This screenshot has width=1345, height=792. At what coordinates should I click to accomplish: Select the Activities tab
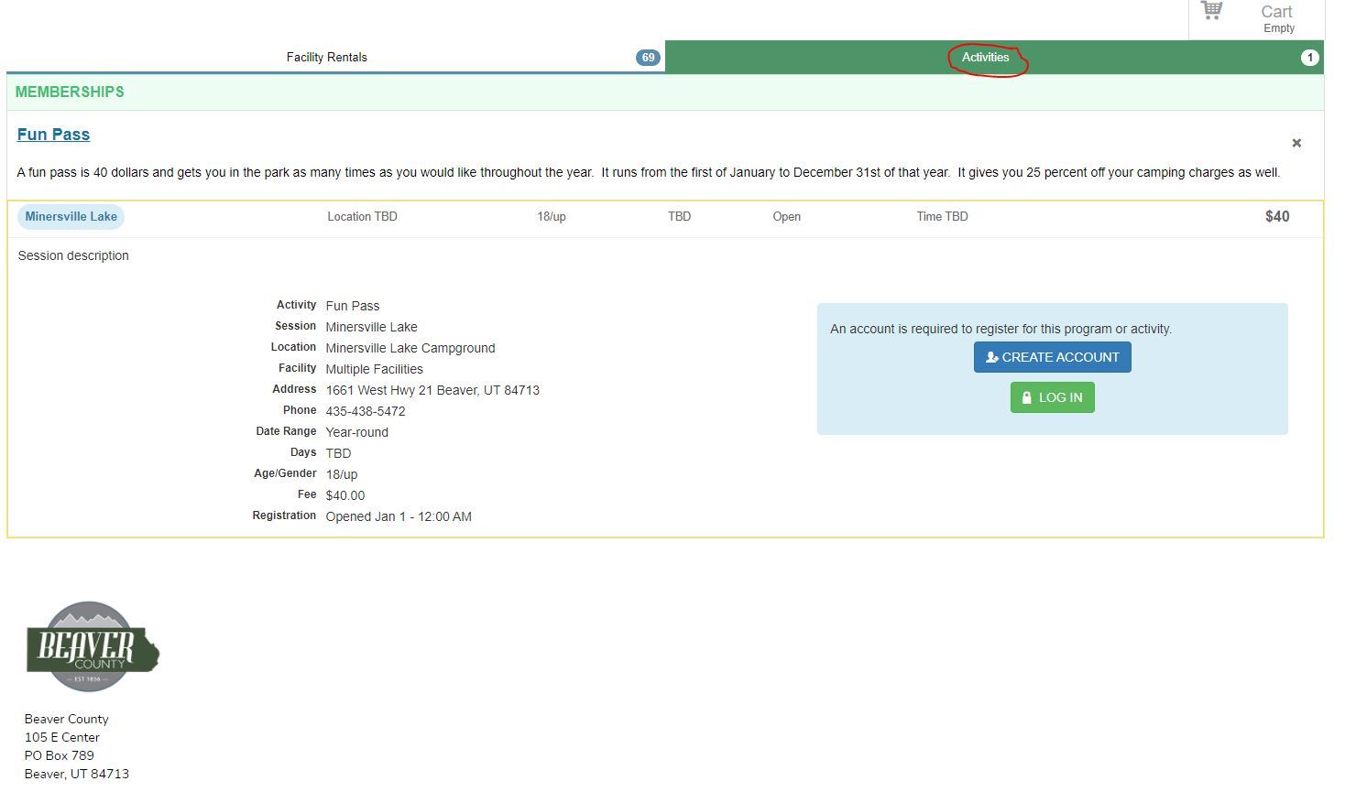(x=985, y=57)
